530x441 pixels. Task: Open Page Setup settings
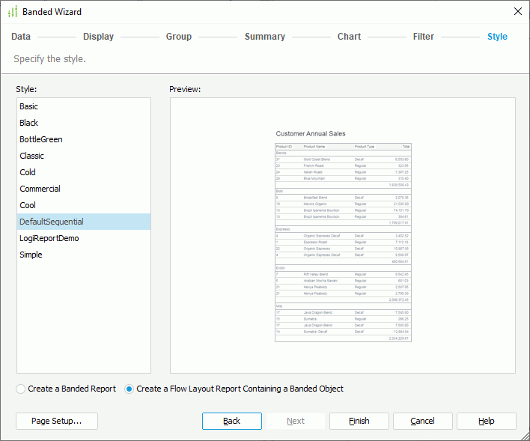point(56,421)
